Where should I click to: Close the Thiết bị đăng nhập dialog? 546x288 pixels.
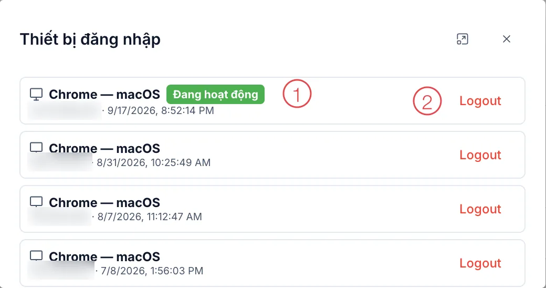pyautogui.click(x=507, y=39)
